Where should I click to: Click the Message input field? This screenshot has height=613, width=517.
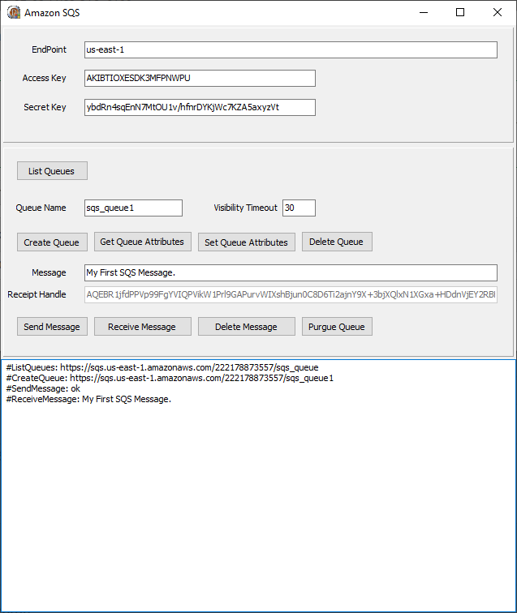[291, 273]
